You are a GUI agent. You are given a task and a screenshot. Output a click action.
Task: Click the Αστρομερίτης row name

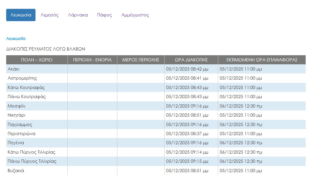22,78
